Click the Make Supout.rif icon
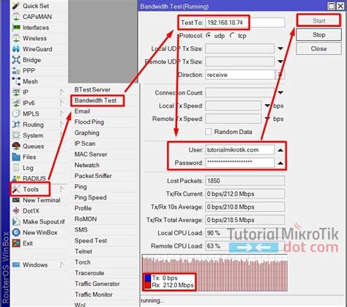347x307 pixels. point(16,221)
